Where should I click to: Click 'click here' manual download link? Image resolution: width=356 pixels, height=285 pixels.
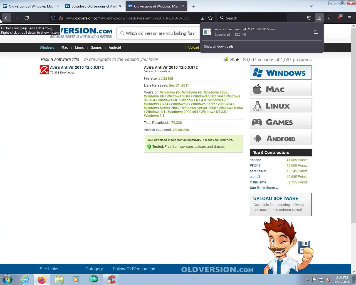click(x=226, y=140)
